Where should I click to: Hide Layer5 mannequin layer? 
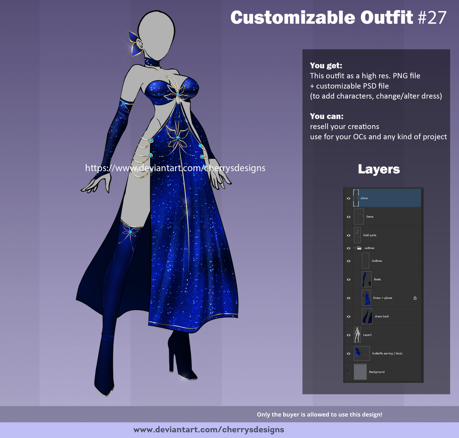pyautogui.click(x=348, y=335)
